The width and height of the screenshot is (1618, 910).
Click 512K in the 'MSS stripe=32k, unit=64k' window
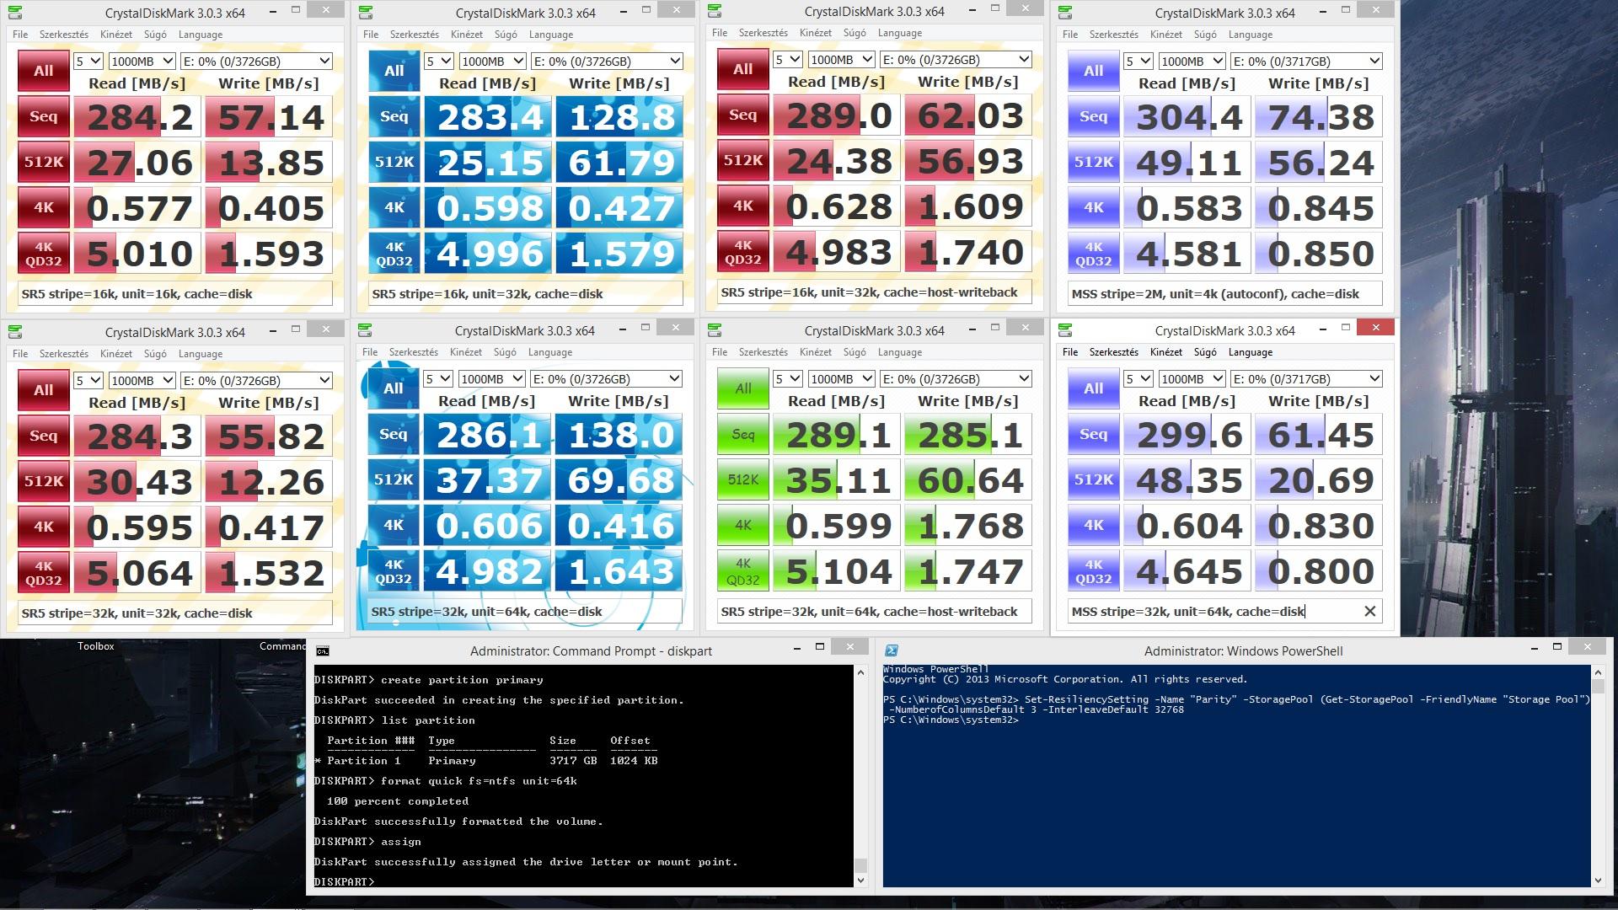click(x=1093, y=479)
